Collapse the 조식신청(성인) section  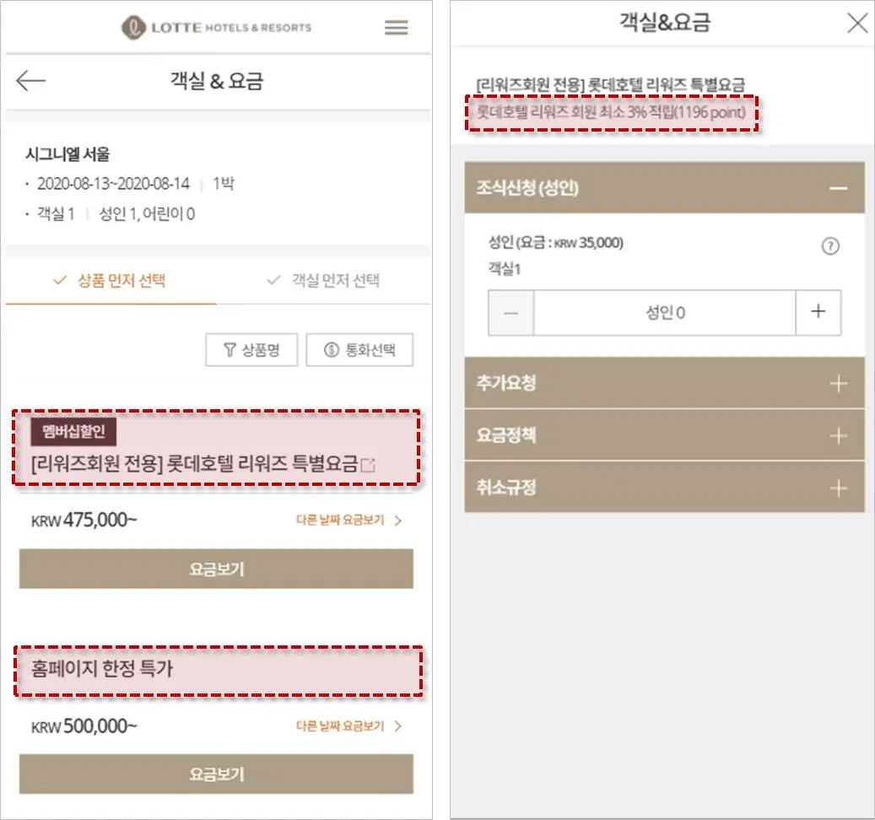click(x=664, y=188)
